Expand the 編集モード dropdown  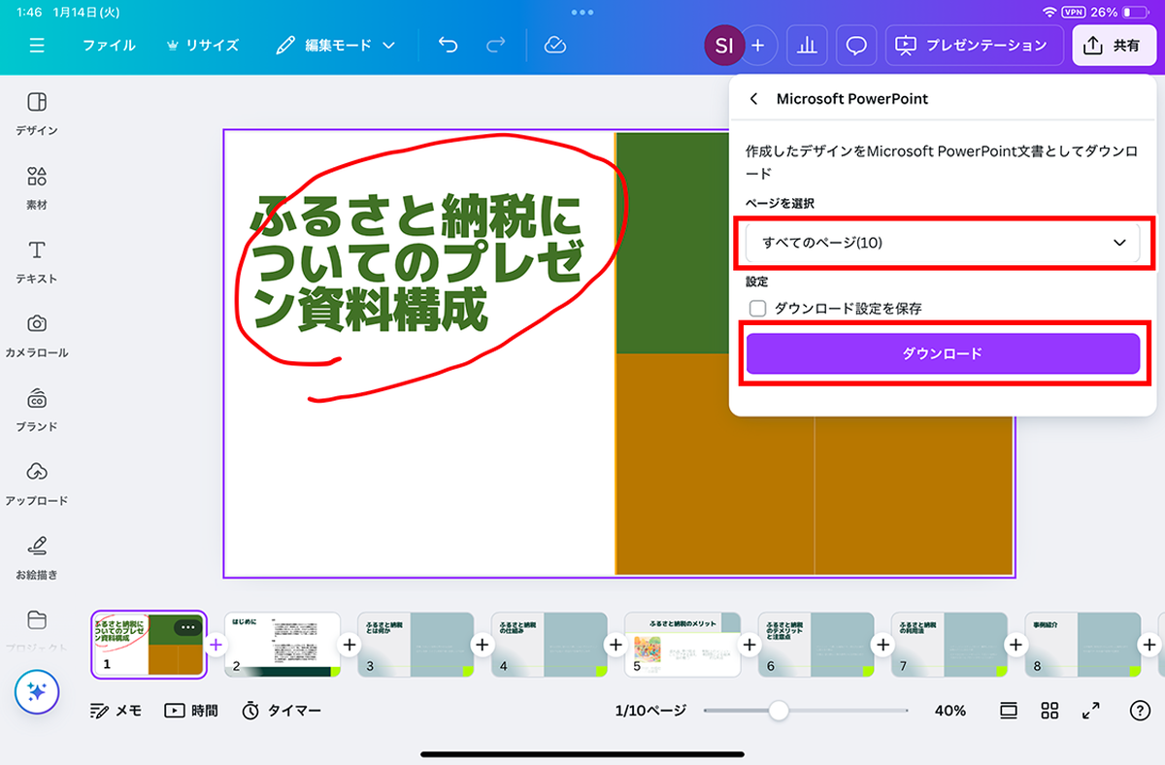click(x=336, y=46)
